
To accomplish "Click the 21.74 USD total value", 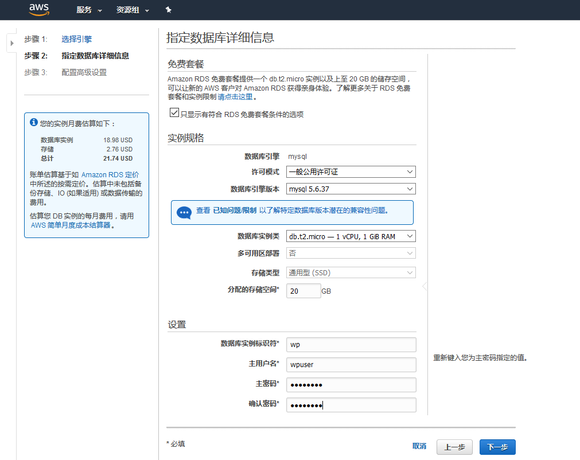I will [118, 158].
